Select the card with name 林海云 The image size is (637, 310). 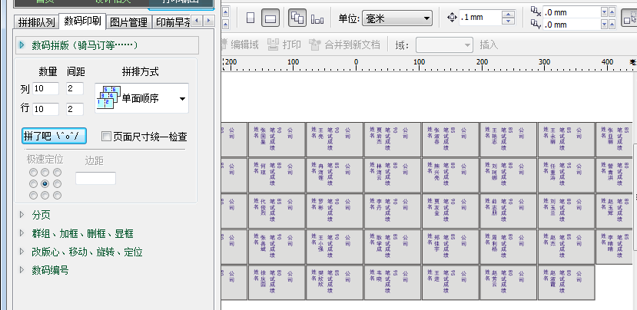pyautogui.click(x=393, y=175)
